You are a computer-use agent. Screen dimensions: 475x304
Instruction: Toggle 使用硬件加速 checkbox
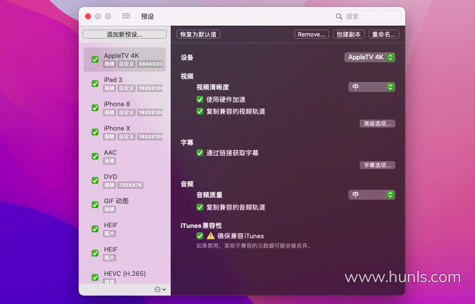click(199, 99)
